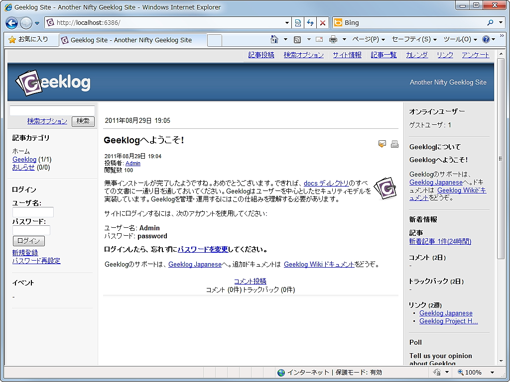
Task: Click the print-article printer icon
Action: [394, 144]
